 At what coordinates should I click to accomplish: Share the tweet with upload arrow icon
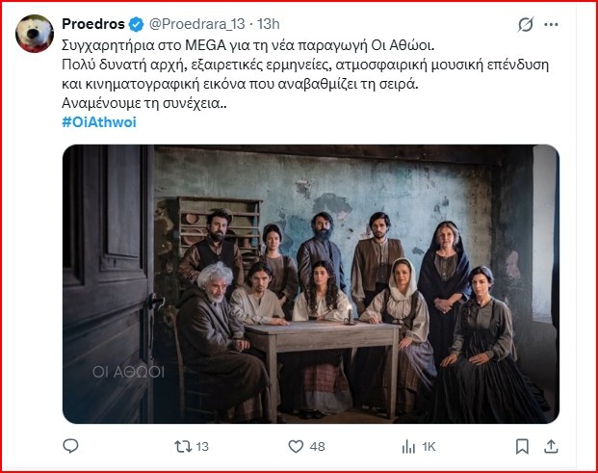[x=551, y=446]
